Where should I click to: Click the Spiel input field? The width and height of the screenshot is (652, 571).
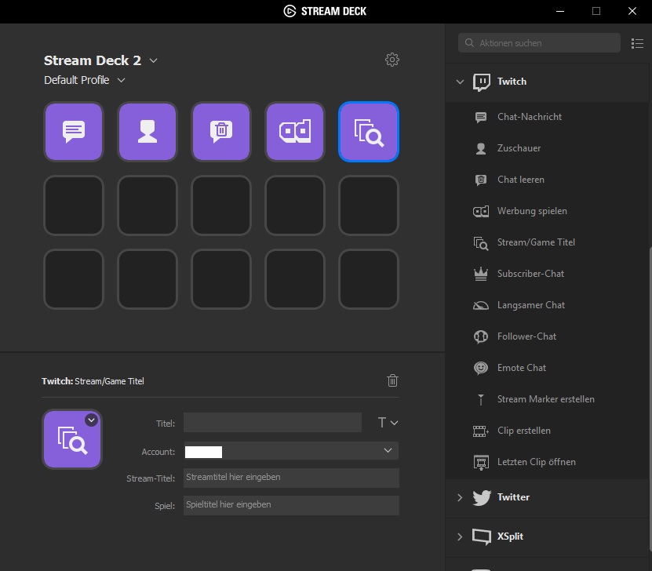[x=291, y=505]
